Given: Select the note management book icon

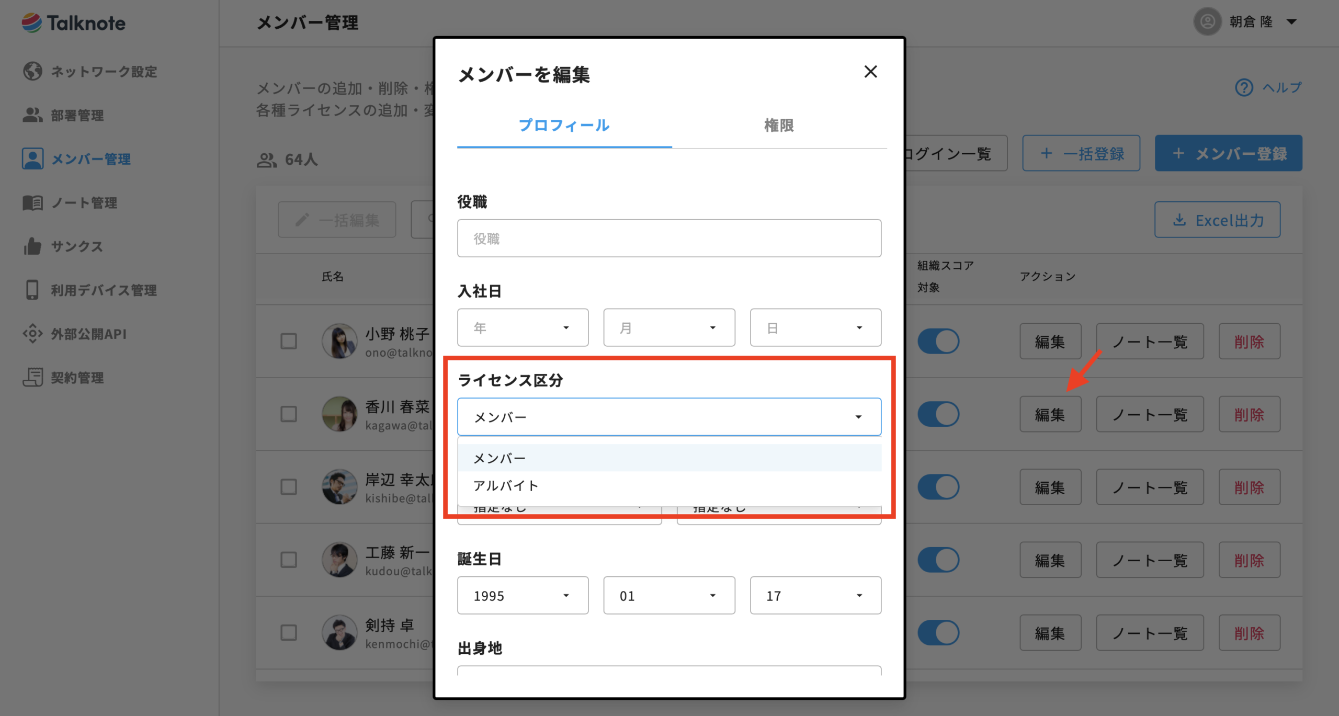Looking at the screenshot, I should pos(32,202).
